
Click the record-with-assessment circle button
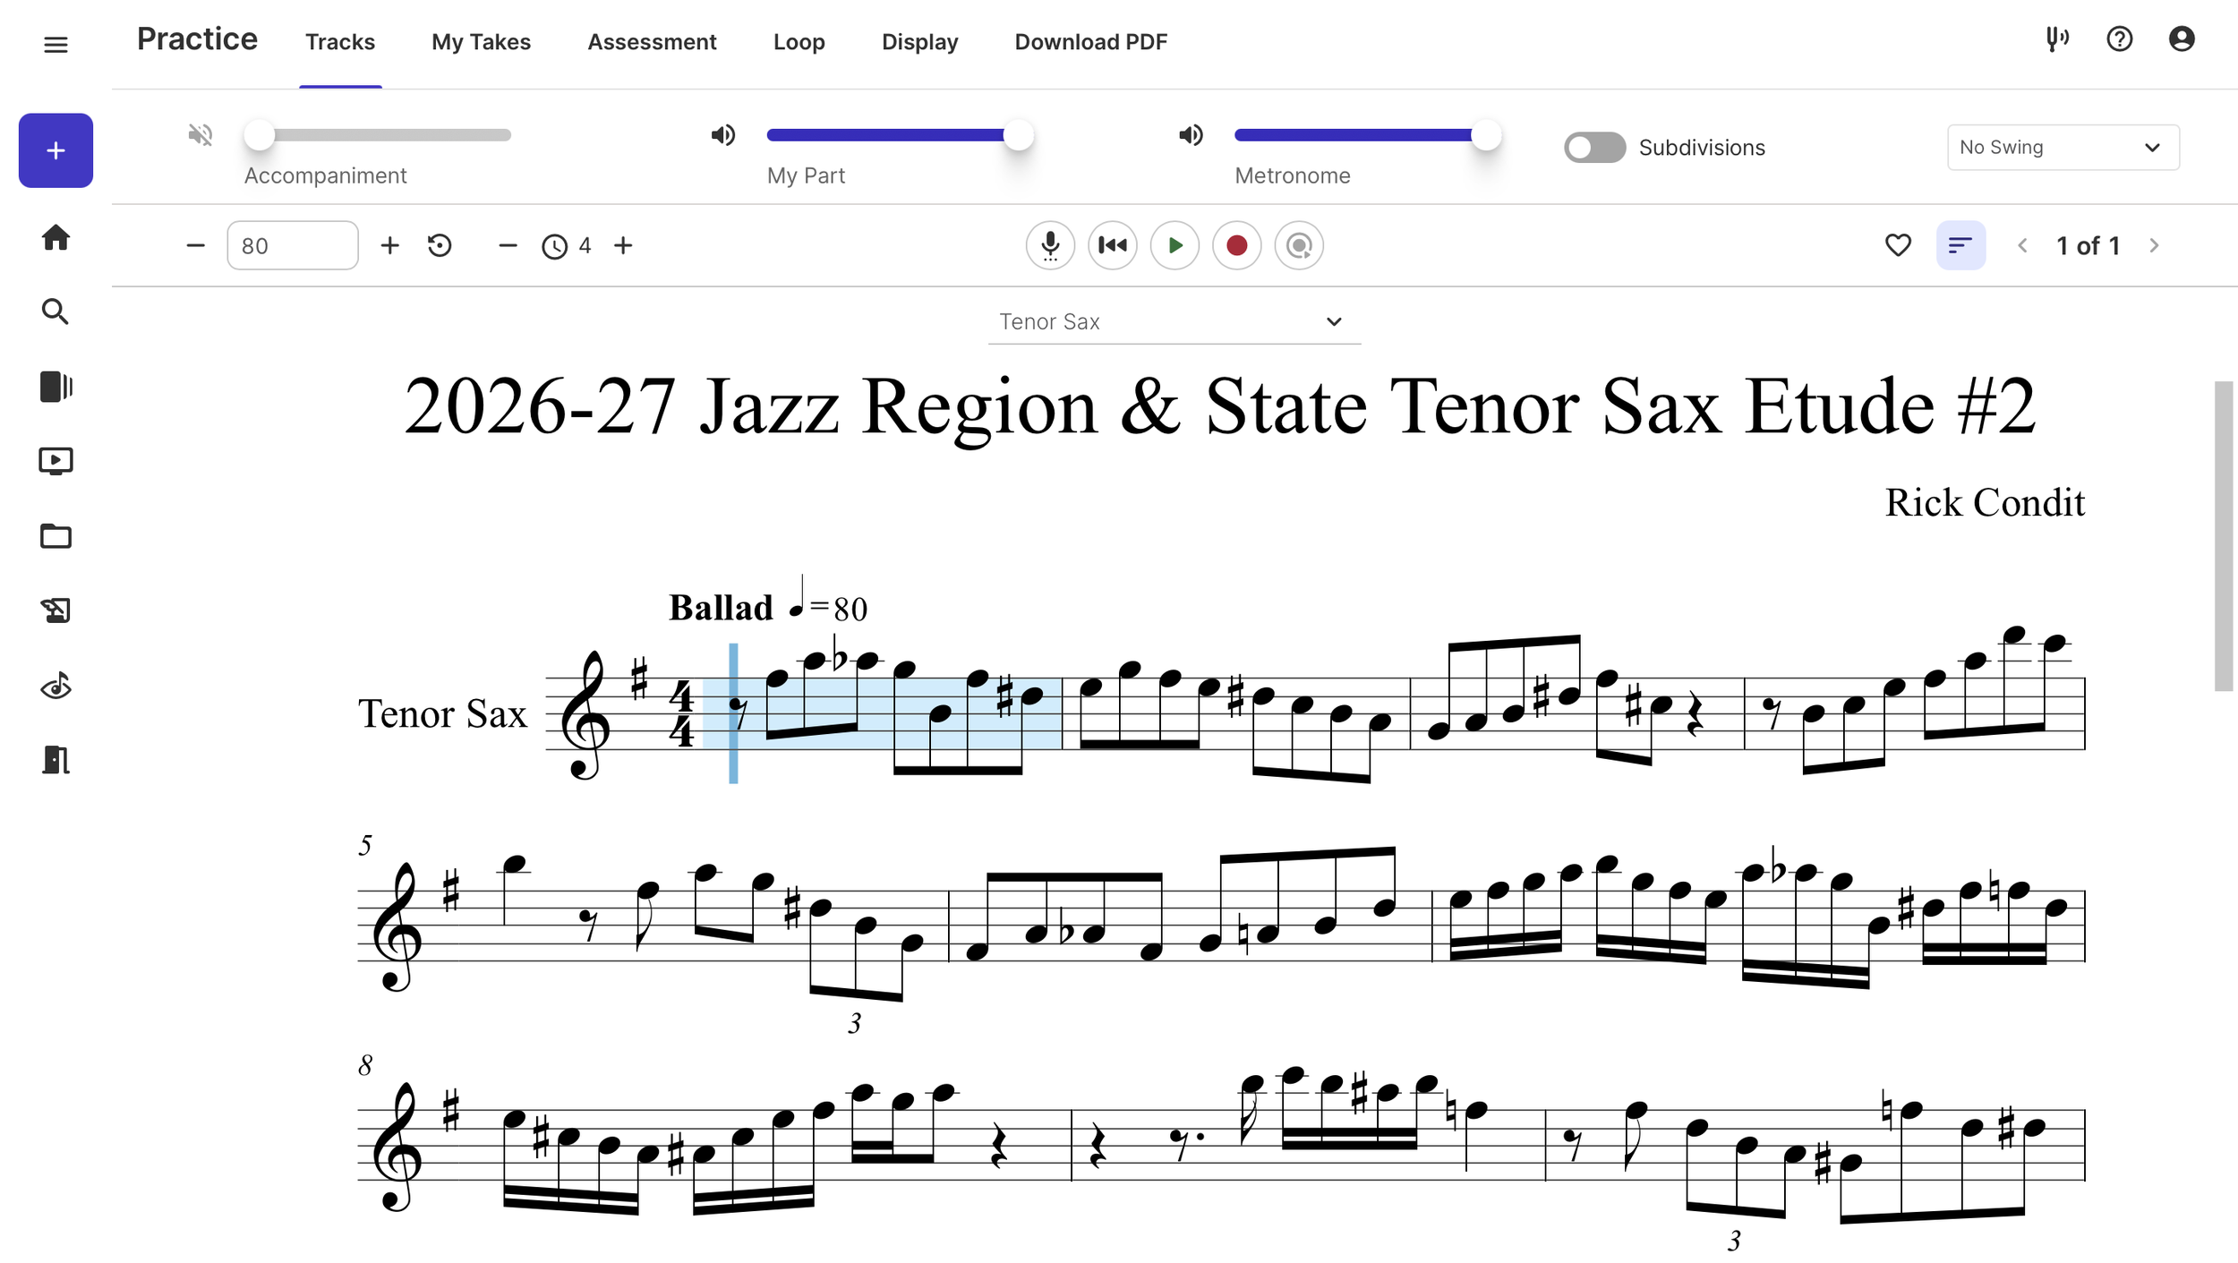(1299, 245)
